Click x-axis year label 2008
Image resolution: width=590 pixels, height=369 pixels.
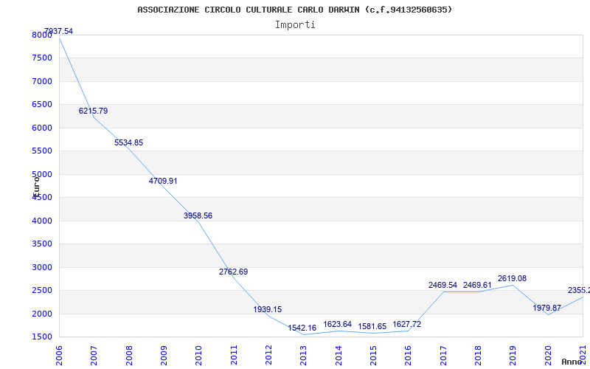click(129, 356)
